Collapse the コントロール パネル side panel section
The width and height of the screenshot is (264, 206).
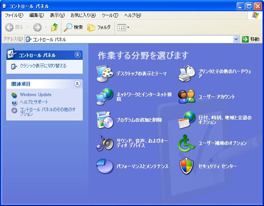pyautogui.click(x=77, y=55)
